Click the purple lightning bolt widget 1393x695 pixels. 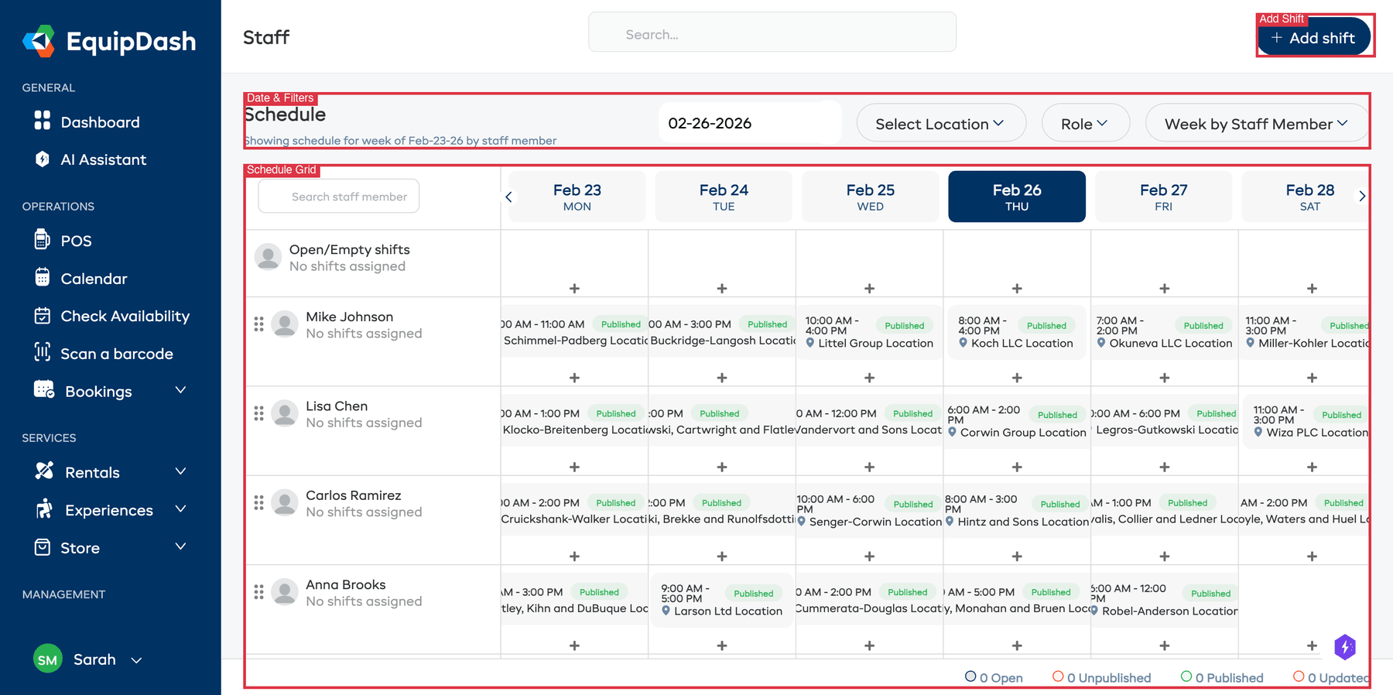(x=1345, y=647)
